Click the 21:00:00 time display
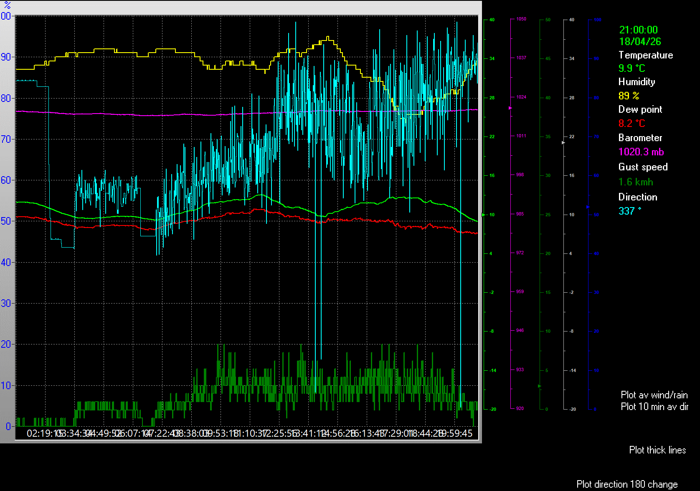Screen dimensions: 700x491 point(638,30)
